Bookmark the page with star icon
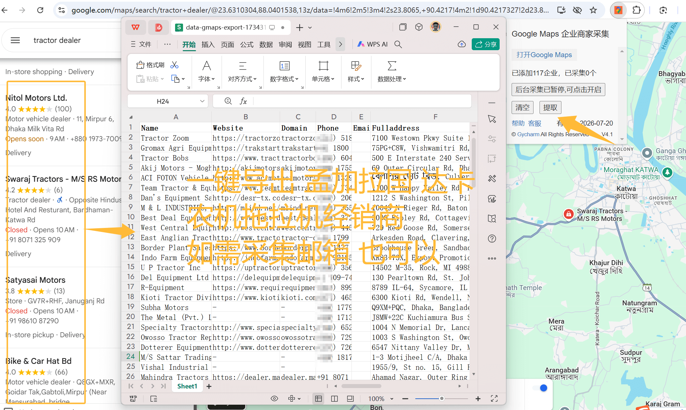Image resolution: width=686 pixels, height=410 pixels. click(x=593, y=10)
